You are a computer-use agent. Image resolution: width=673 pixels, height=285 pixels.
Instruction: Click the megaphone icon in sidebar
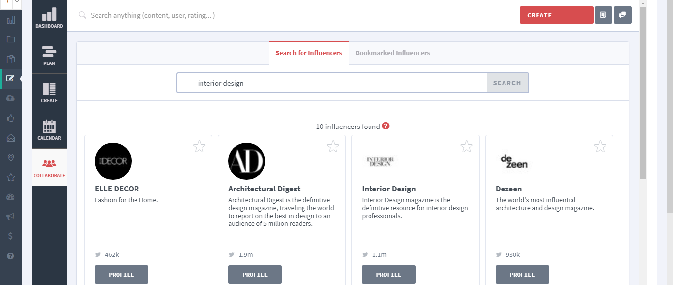click(11, 216)
